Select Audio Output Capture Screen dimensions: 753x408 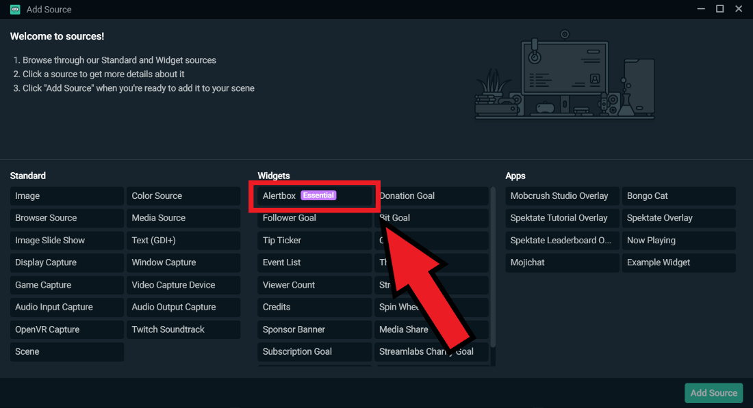pos(183,307)
